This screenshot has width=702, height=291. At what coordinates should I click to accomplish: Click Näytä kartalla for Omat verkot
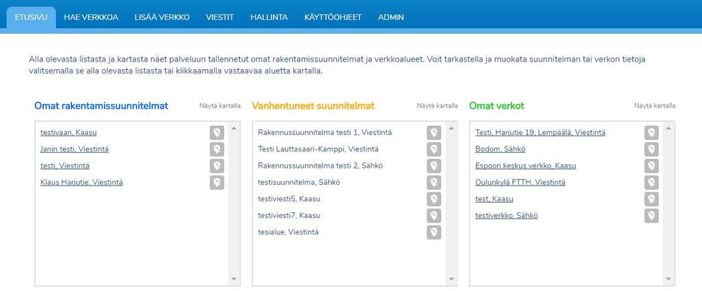[x=655, y=106]
